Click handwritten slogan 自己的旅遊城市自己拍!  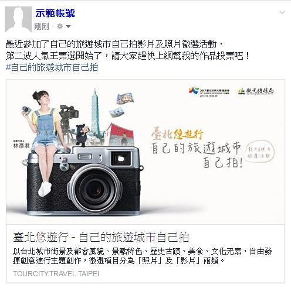point(197,155)
